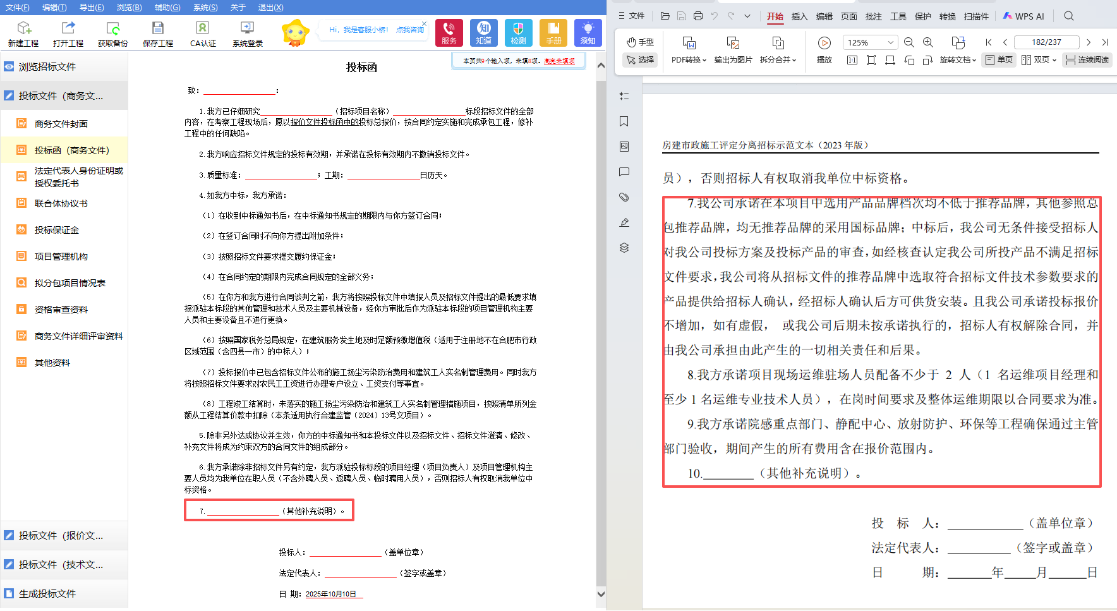Image resolution: width=1117 pixels, height=611 pixels.
Task: Click the left document's vertical scrollbar
Action: point(601,316)
